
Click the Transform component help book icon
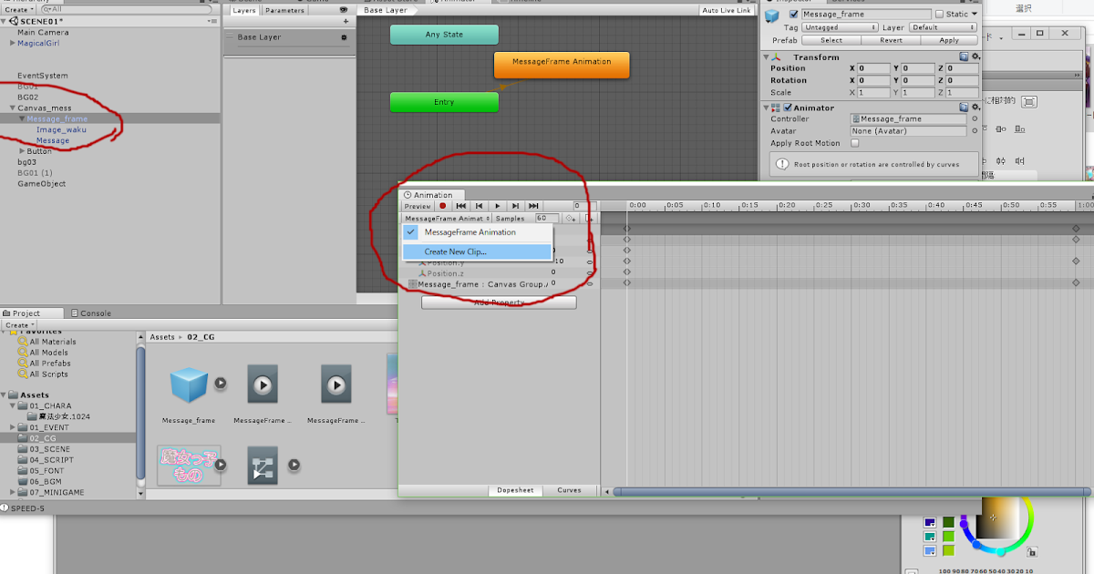pyautogui.click(x=964, y=56)
